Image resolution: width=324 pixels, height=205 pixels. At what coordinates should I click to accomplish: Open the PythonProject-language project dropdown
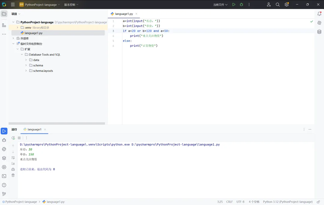40,4
